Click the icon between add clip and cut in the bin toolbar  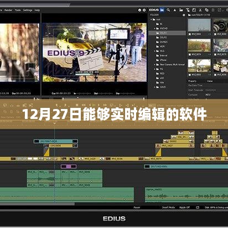click(188, 10)
